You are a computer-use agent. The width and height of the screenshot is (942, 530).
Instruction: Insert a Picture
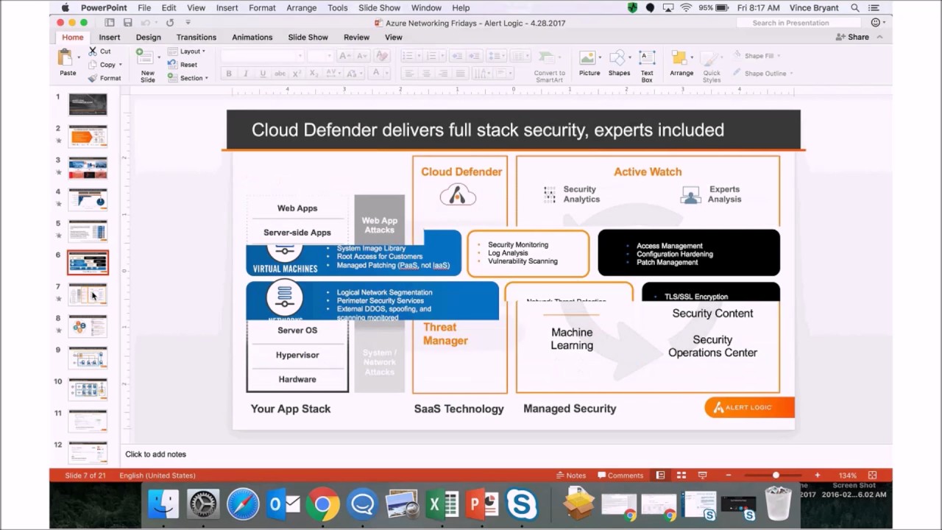[589, 63]
